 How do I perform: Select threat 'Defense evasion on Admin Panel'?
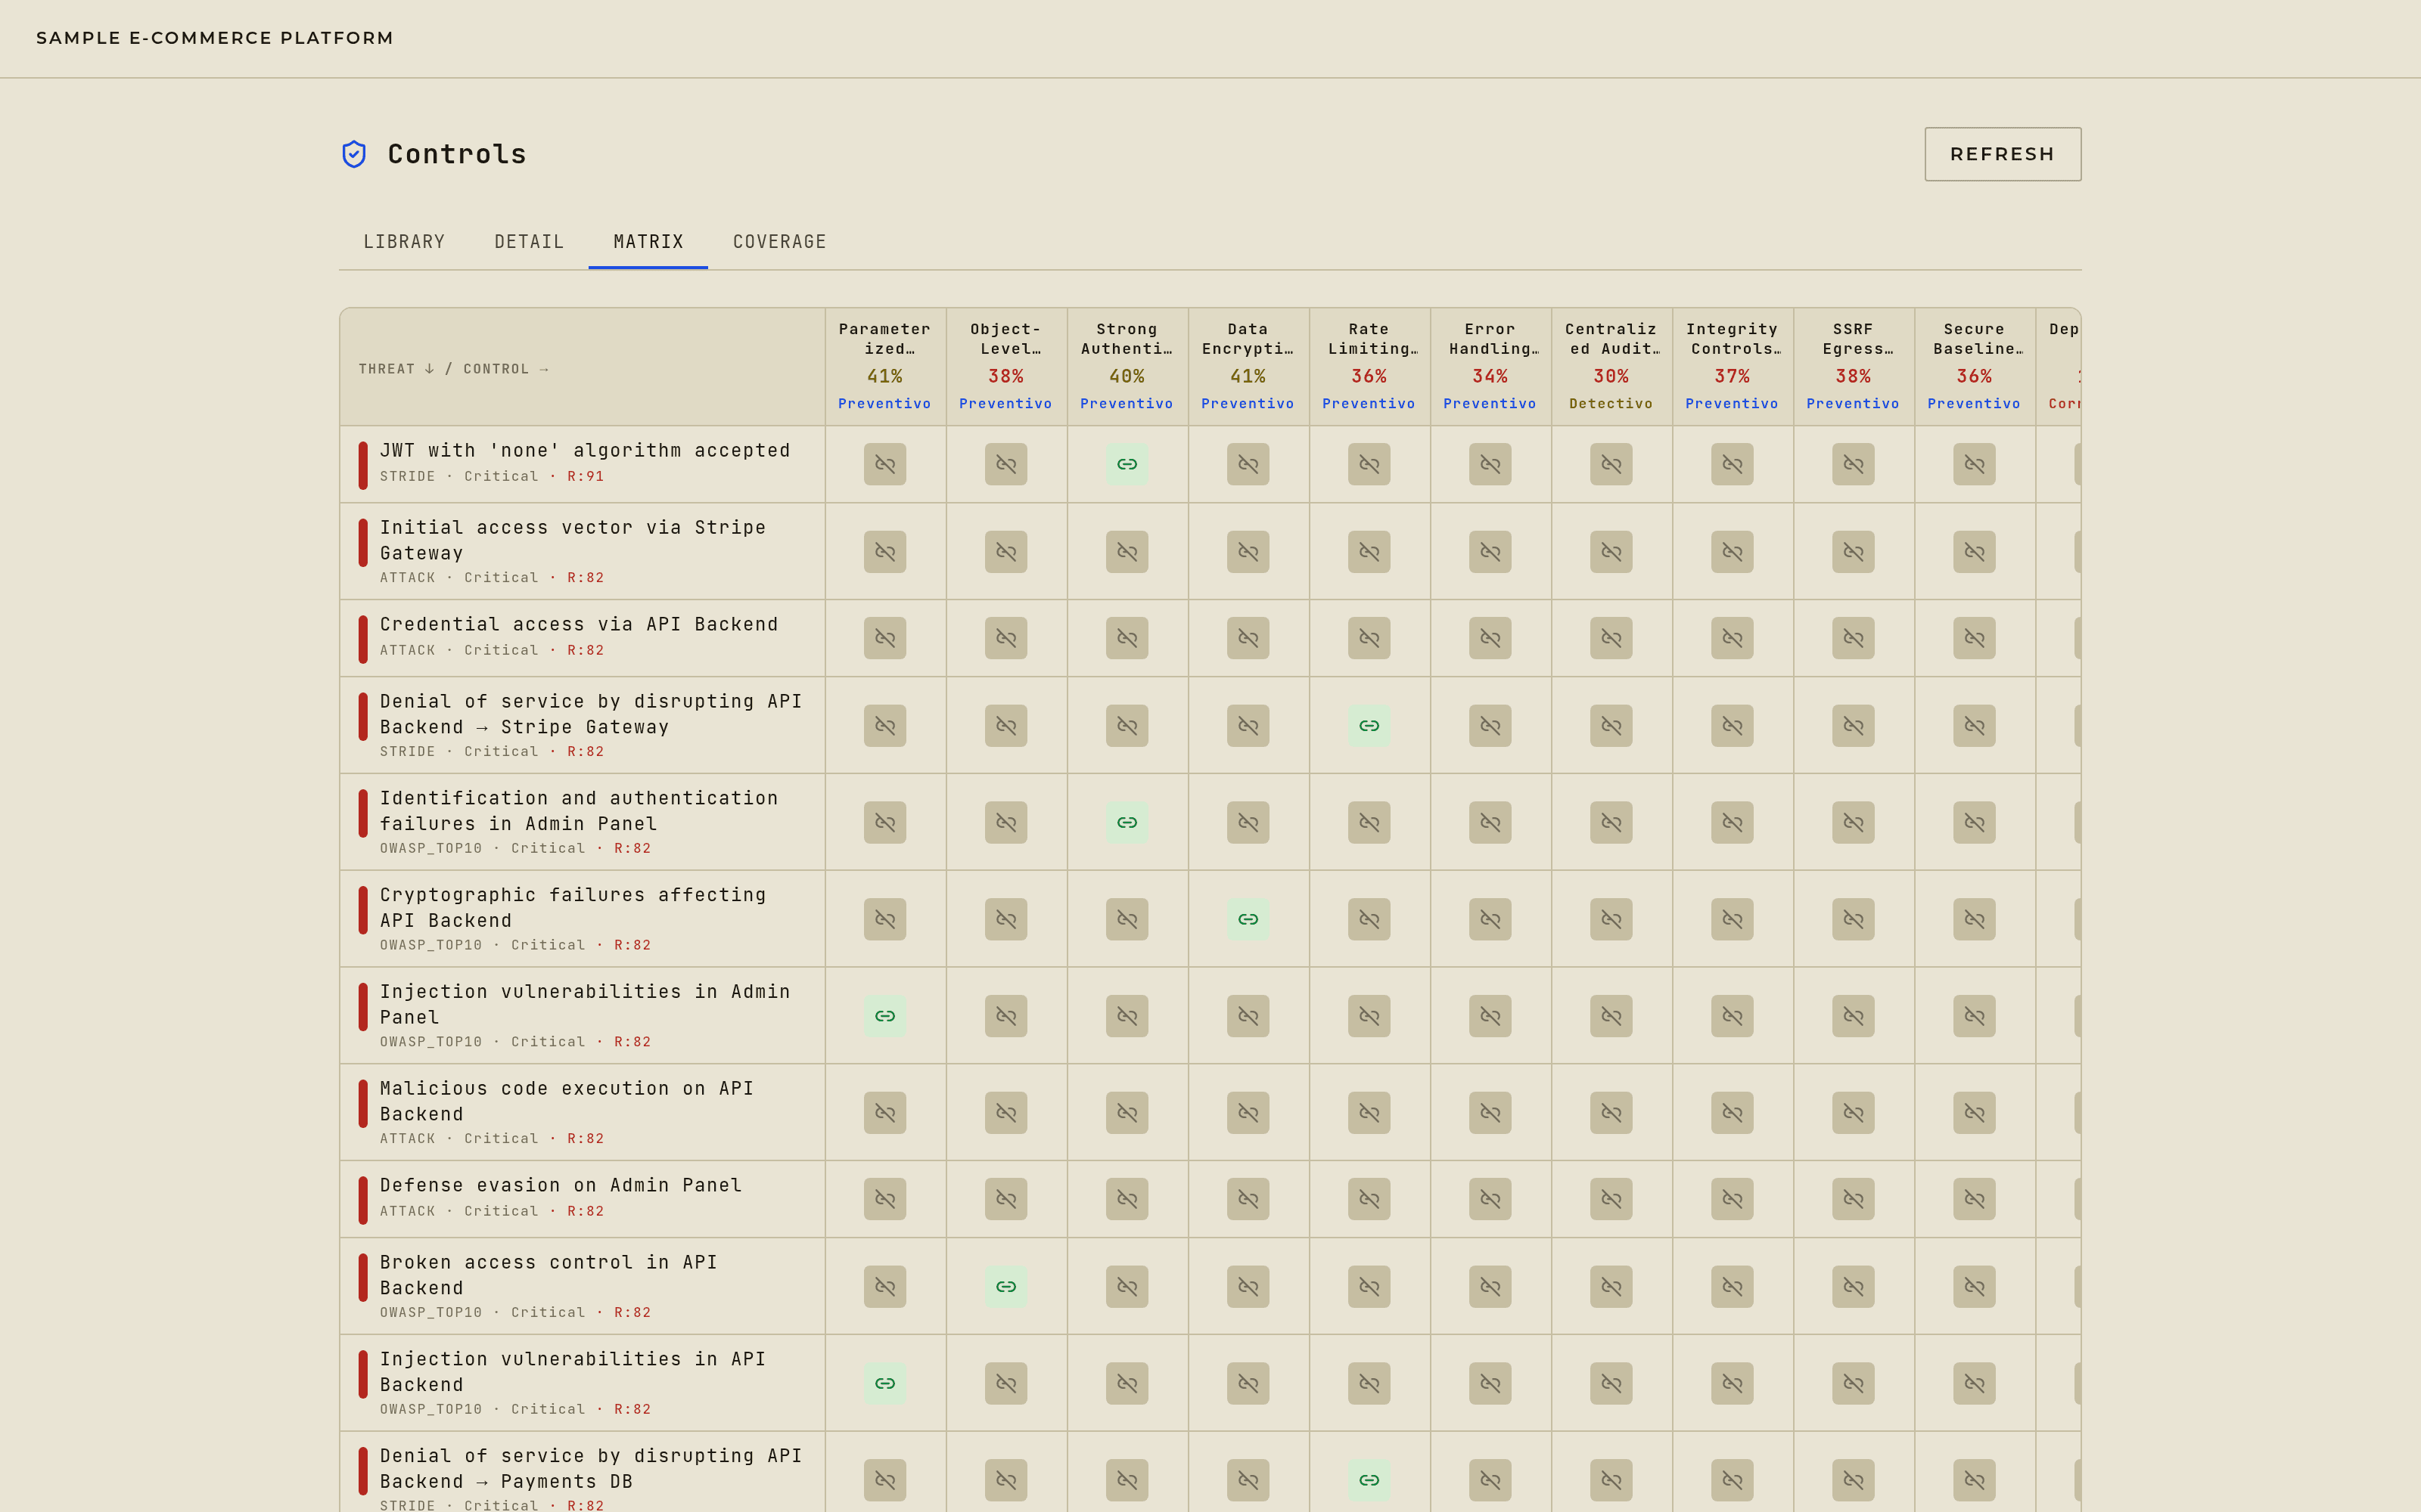pos(583,1199)
